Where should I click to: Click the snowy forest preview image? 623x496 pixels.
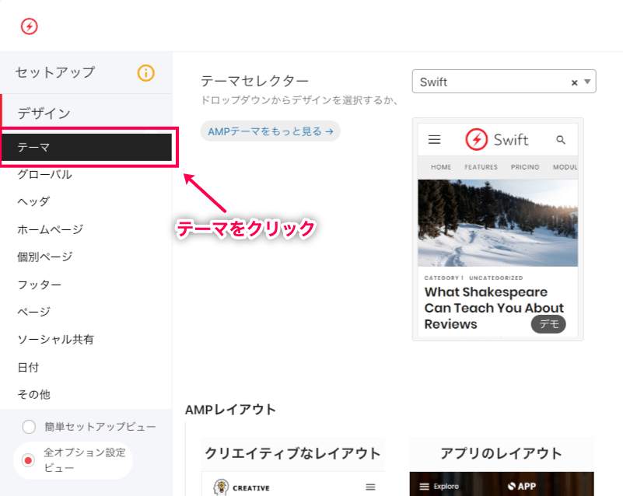coord(498,223)
